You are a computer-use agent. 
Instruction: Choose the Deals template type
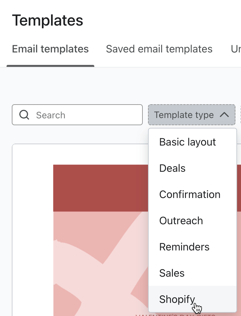173,168
